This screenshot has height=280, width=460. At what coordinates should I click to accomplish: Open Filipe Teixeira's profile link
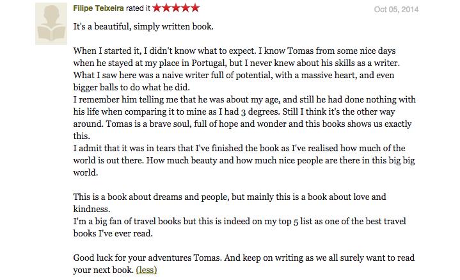(99, 8)
